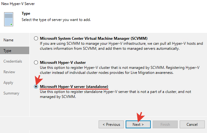
Task: Open the Type step in sidebar
Action: pyautogui.click(x=8, y=51)
